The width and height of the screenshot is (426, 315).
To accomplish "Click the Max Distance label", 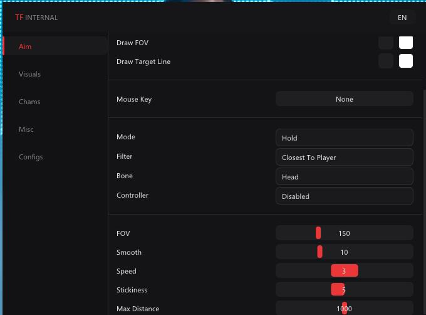I will pos(138,309).
